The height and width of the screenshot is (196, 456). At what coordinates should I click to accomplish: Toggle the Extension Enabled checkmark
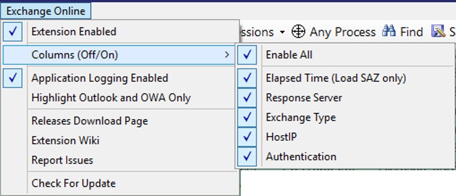click(x=12, y=32)
